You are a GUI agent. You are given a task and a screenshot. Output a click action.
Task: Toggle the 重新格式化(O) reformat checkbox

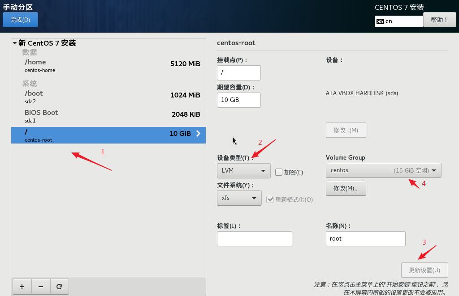(270, 199)
